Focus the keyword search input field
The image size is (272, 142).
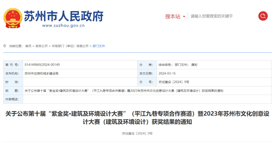coord(222,16)
